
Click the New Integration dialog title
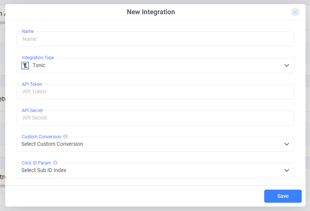pyautogui.click(x=151, y=12)
